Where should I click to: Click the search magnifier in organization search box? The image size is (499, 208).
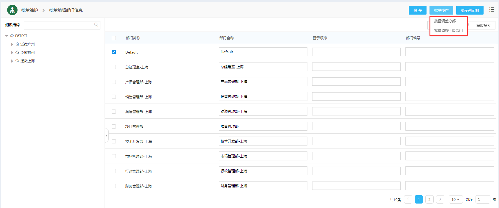point(96,25)
